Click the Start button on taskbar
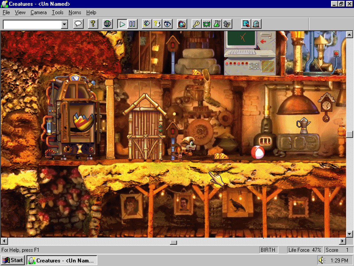The height and width of the screenshot is (266, 354). point(13,260)
